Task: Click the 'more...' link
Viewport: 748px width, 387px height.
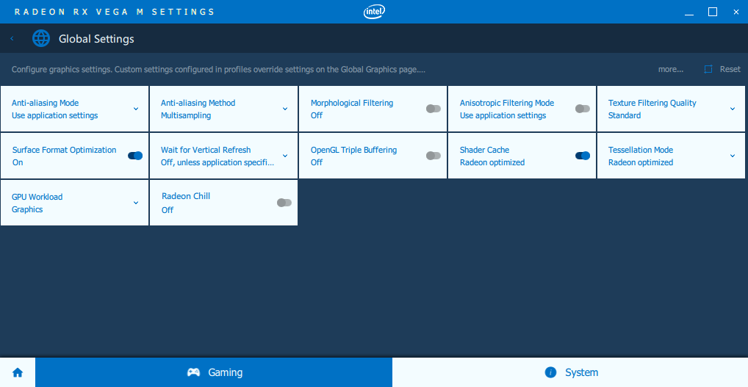Action: 671,69
